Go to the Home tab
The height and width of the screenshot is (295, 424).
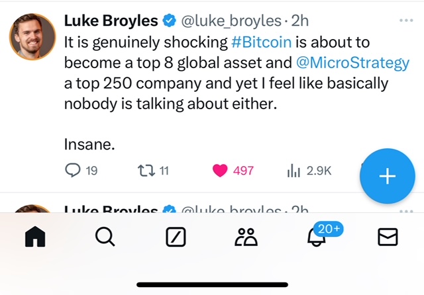click(x=36, y=236)
